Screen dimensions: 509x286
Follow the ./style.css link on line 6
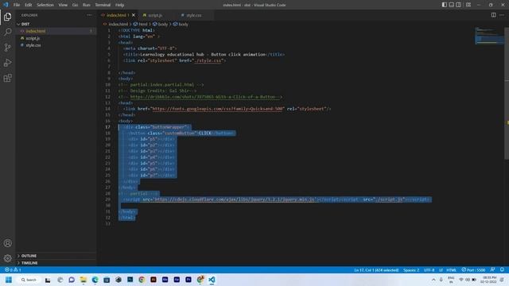[208, 60]
